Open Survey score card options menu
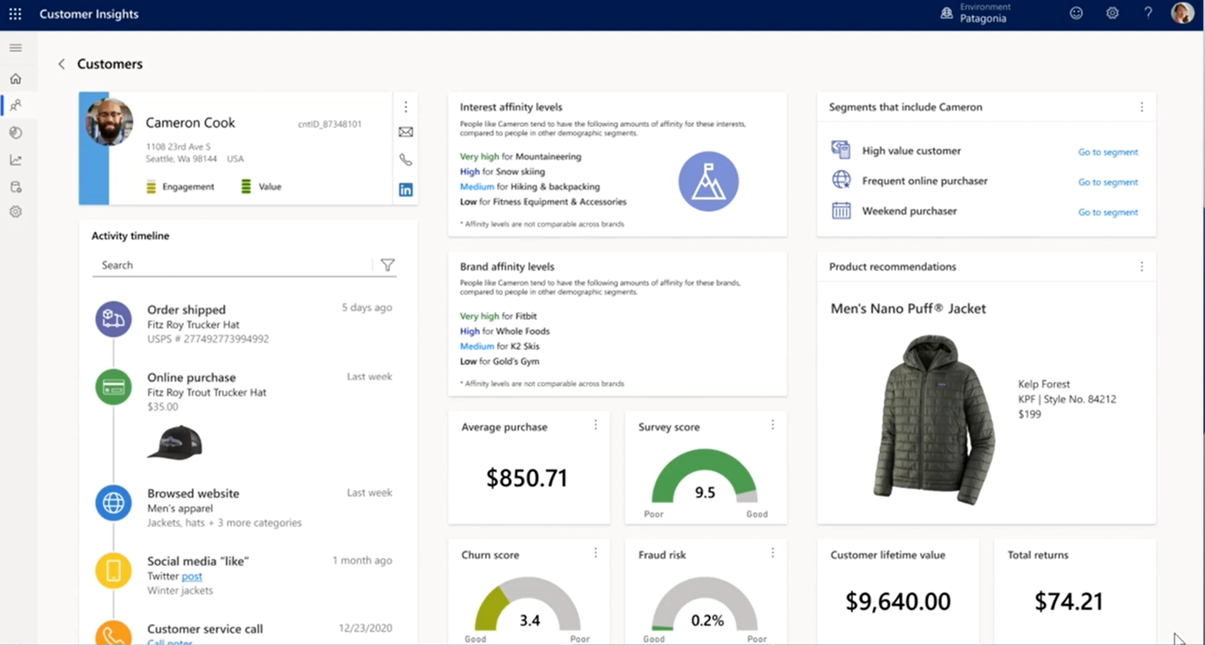Viewport: 1205px width, 645px height. click(772, 425)
